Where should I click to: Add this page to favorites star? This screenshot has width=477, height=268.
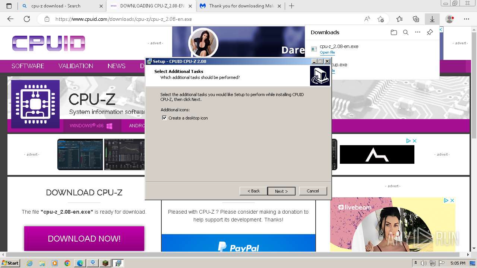pos(380,19)
